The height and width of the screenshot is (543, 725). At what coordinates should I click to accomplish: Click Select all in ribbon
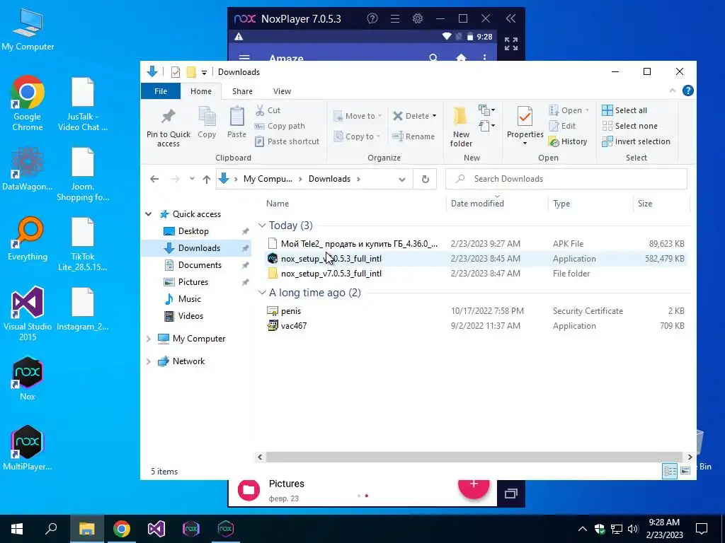tap(624, 110)
